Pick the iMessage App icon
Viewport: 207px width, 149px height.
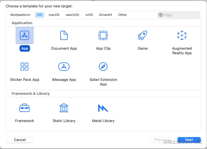coord(64,67)
